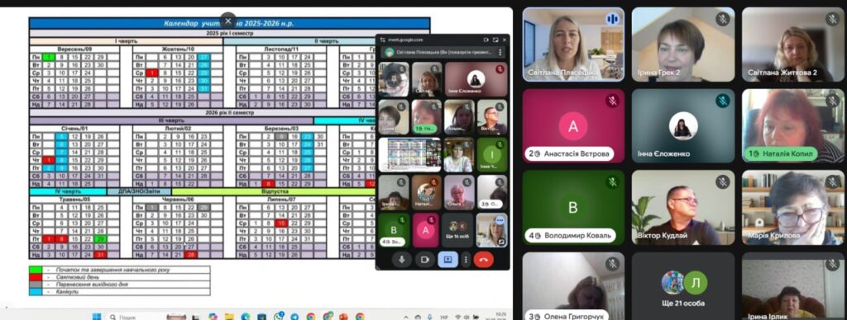The width and height of the screenshot is (847, 320).
Task: Open PowerPoint from the taskbar
Action: coord(343,317)
